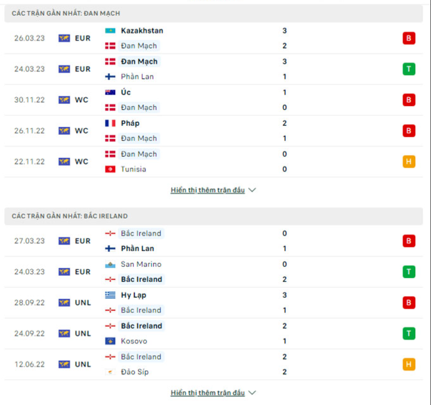This screenshot has width=431, height=405.
Task: Open 'Hiển thị thêm trận đấu' under Đan Mạch
Action: (207, 190)
